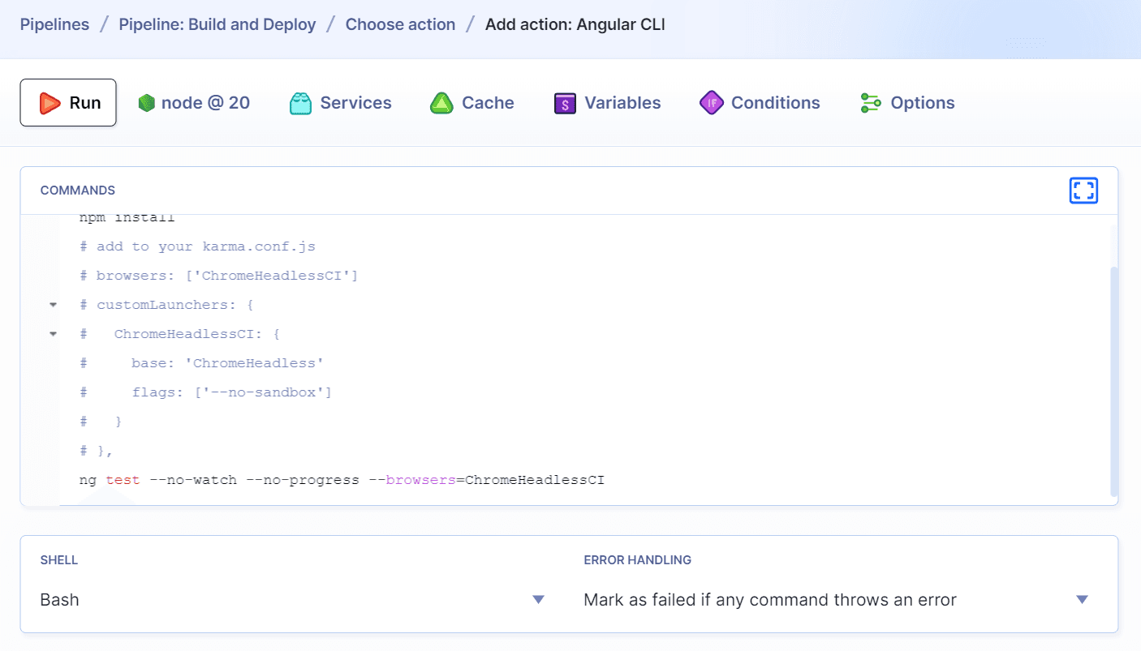Click the Choose action breadcrumb
Screen dimensions: 1141x651
point(400,24)
